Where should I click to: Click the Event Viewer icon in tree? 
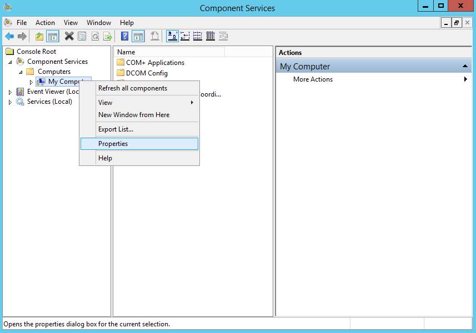tap(20, 92)
